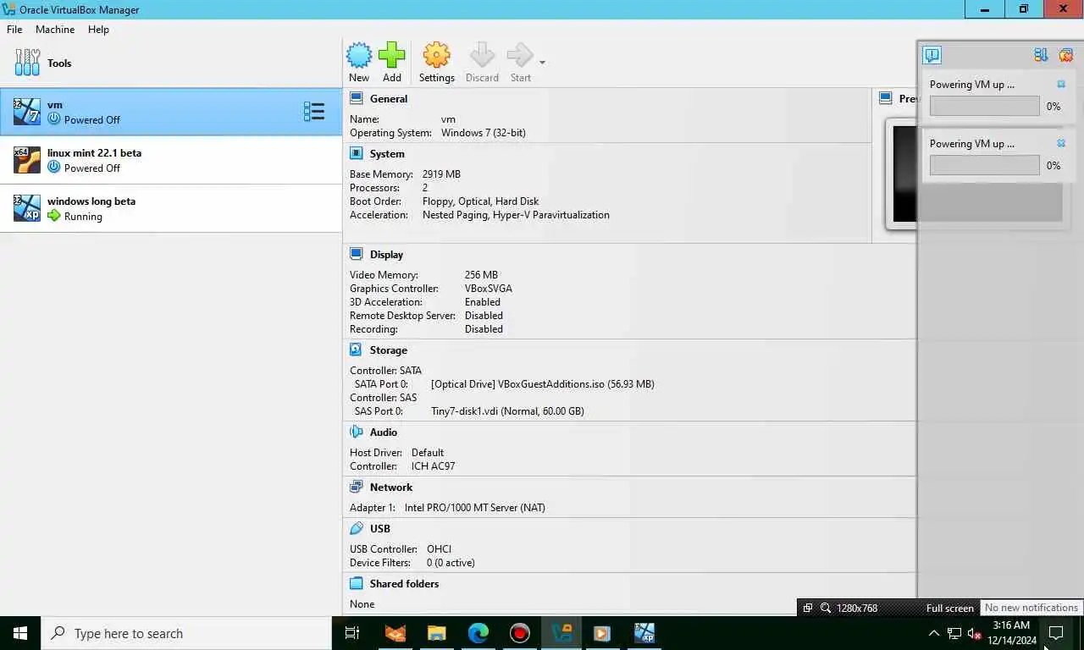Open System settings via its heading

pyautogui.click(x=387, y=154)
